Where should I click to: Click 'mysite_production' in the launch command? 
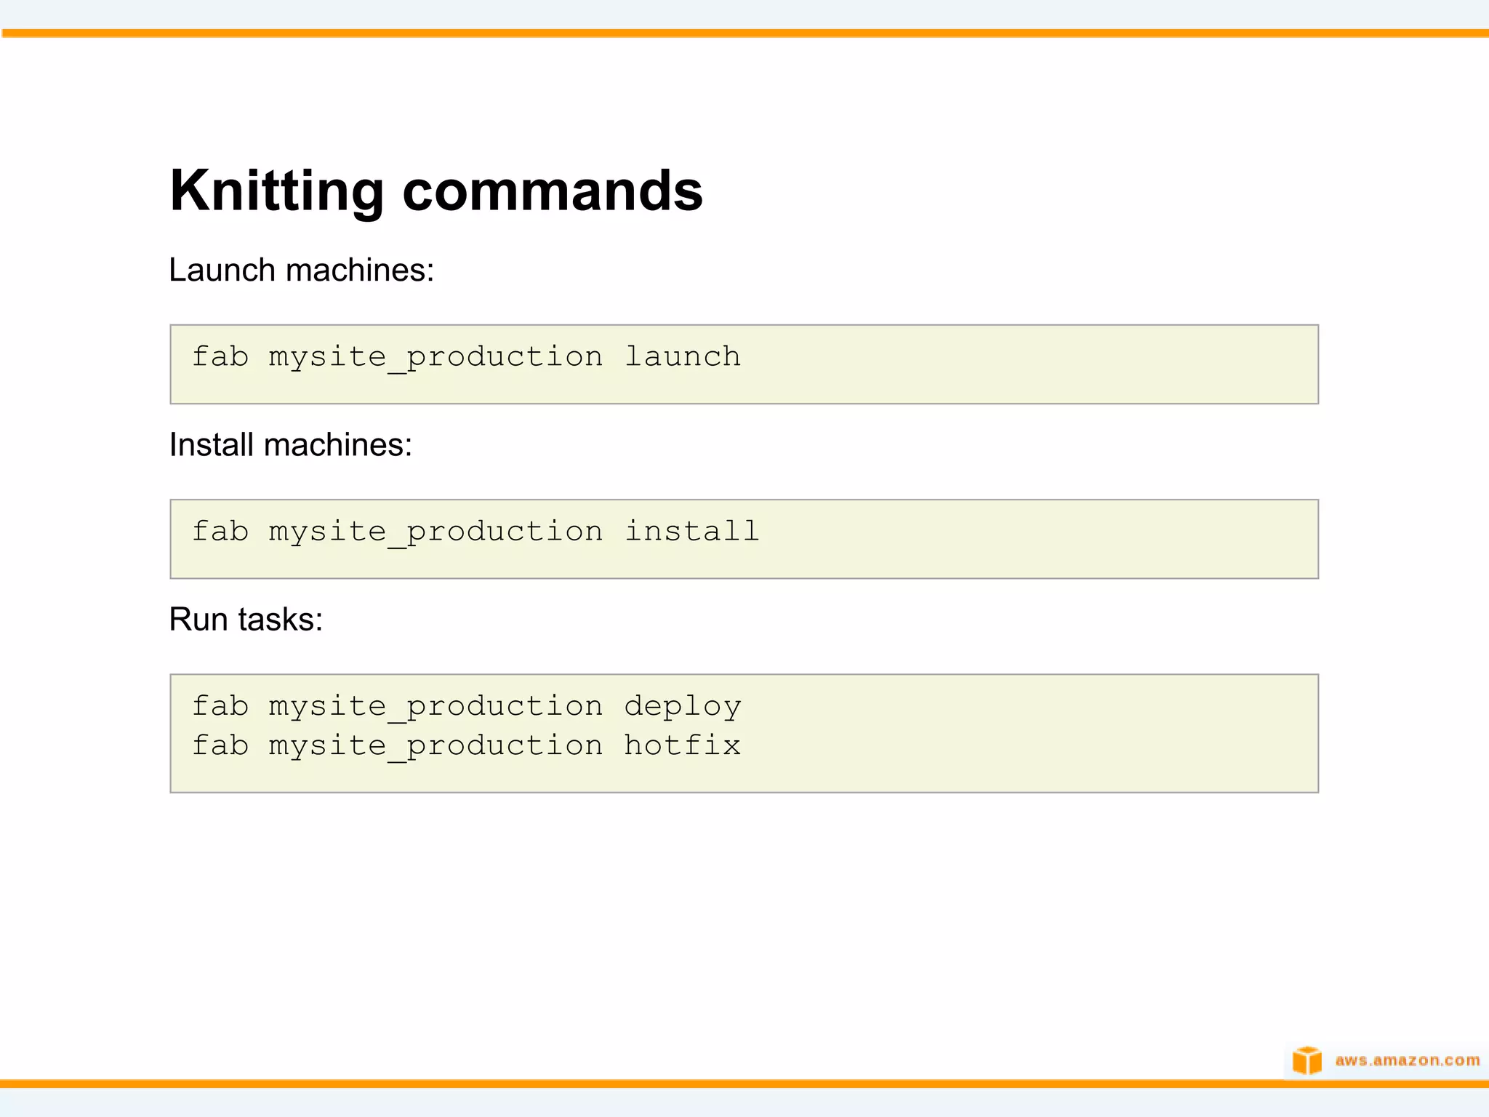436,356
